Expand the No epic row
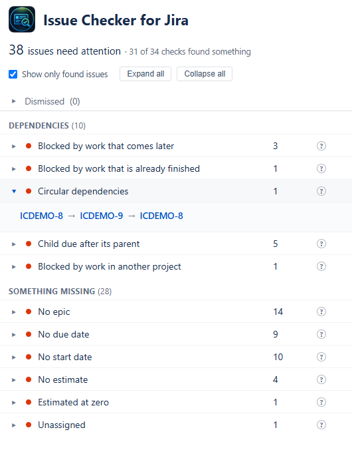 coord(13,312)
